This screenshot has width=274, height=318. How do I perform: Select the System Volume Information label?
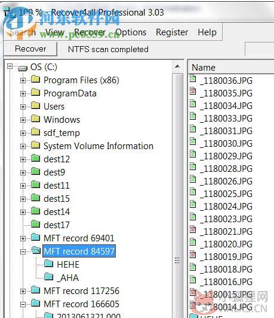[x=98, y=146]
